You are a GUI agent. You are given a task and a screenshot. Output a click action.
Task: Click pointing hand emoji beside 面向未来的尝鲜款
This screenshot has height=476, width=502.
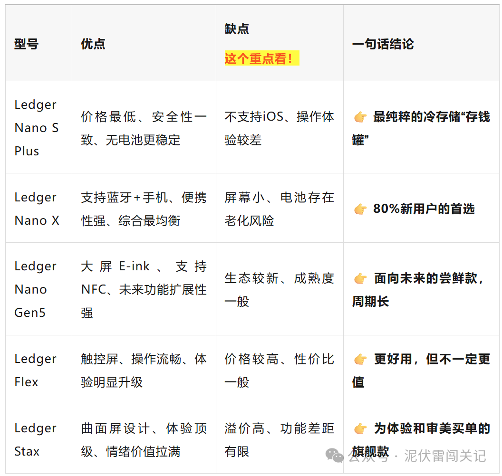click(x=360, y=278)
